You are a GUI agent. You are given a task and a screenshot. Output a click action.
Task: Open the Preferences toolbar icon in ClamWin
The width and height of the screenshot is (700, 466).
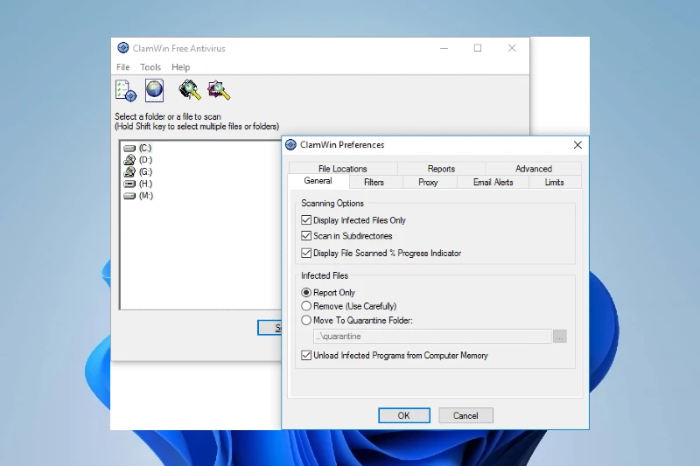tap(125, 91)
